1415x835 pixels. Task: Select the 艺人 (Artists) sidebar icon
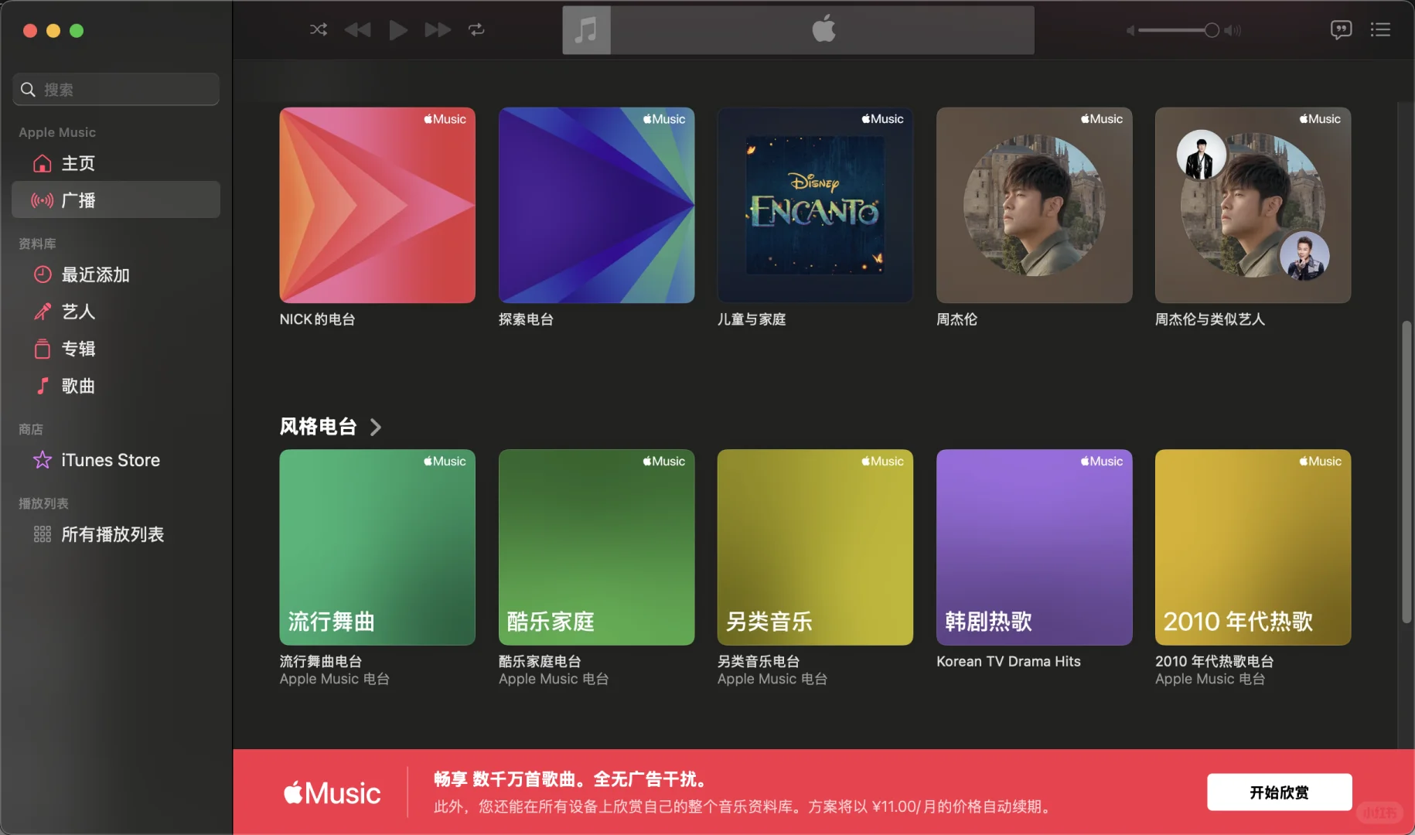(78, 312)
